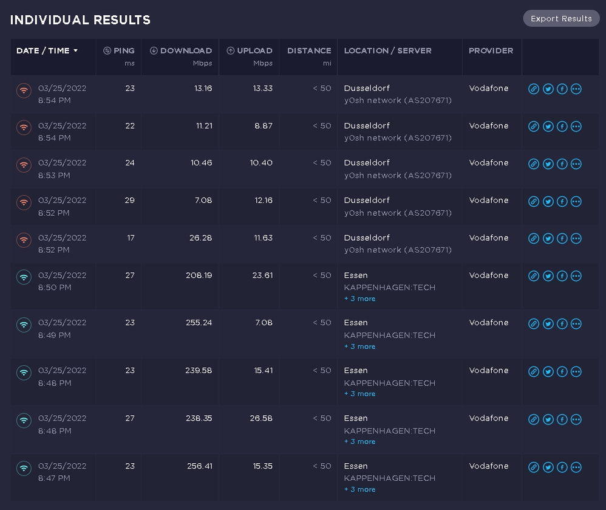
Task: Share the top Dusseldorf result on Twitter
Action: tap(548, 89)
